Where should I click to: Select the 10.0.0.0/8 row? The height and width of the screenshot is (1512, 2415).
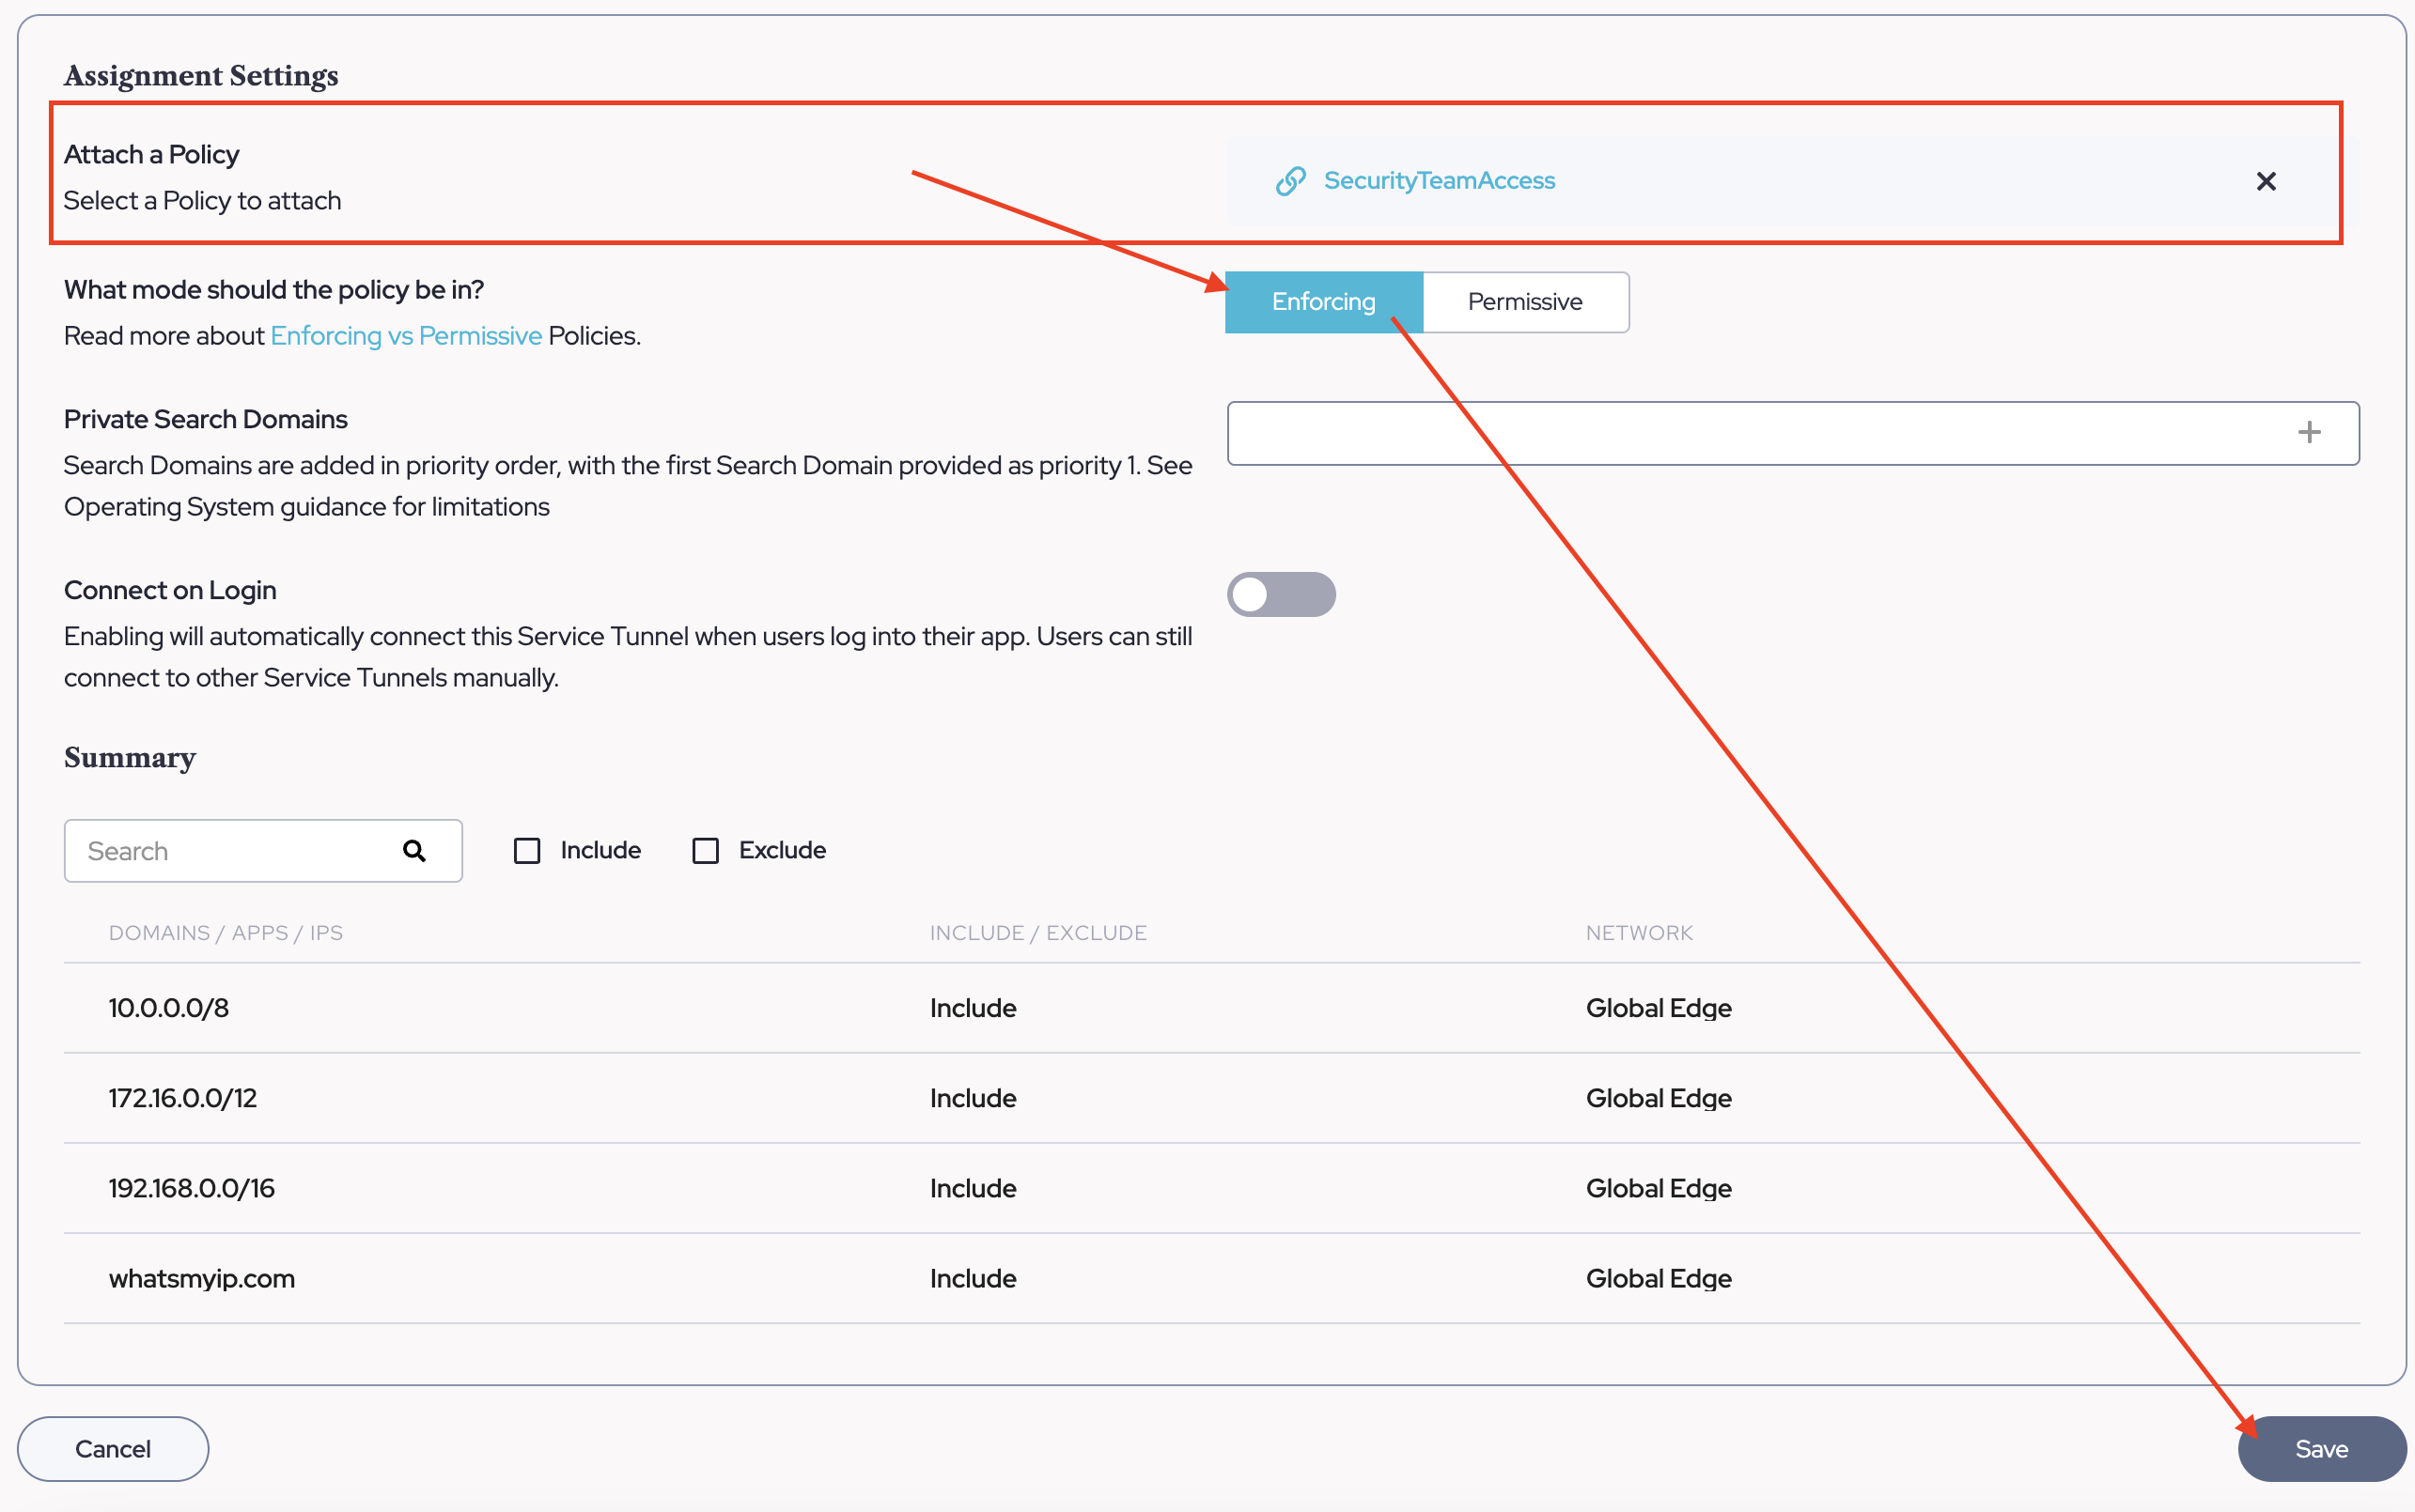(169, 1008)
